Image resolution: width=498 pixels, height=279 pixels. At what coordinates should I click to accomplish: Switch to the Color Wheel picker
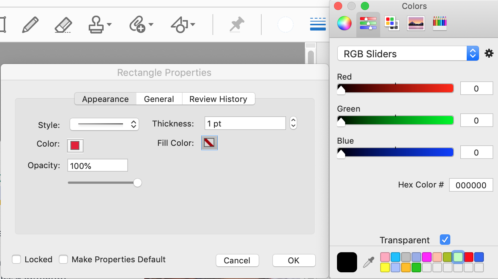[x=344, y=23]
